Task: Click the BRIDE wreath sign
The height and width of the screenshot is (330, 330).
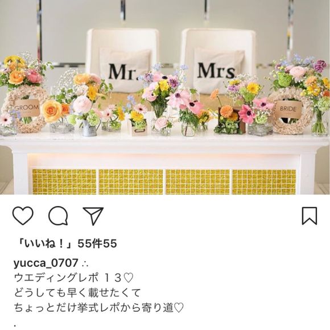Action: click(288, 109)
